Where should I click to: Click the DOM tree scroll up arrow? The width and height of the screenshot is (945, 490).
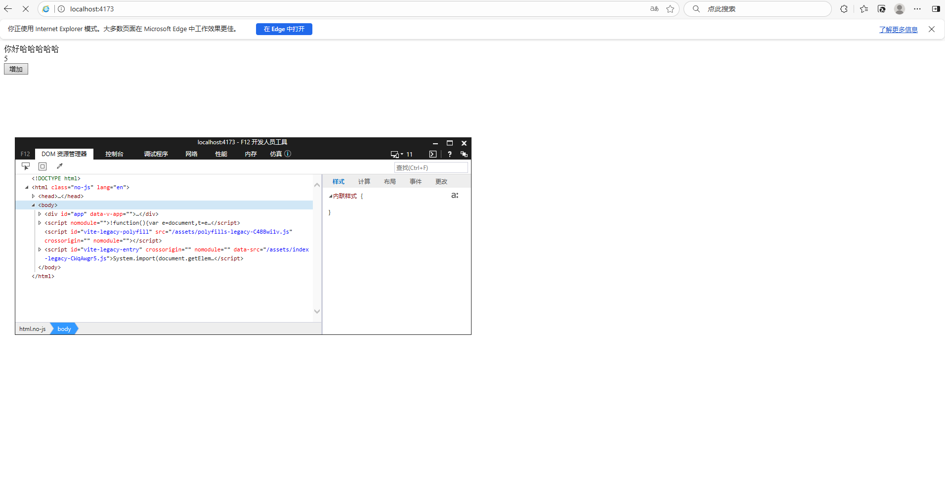click(x=317, y=185)
